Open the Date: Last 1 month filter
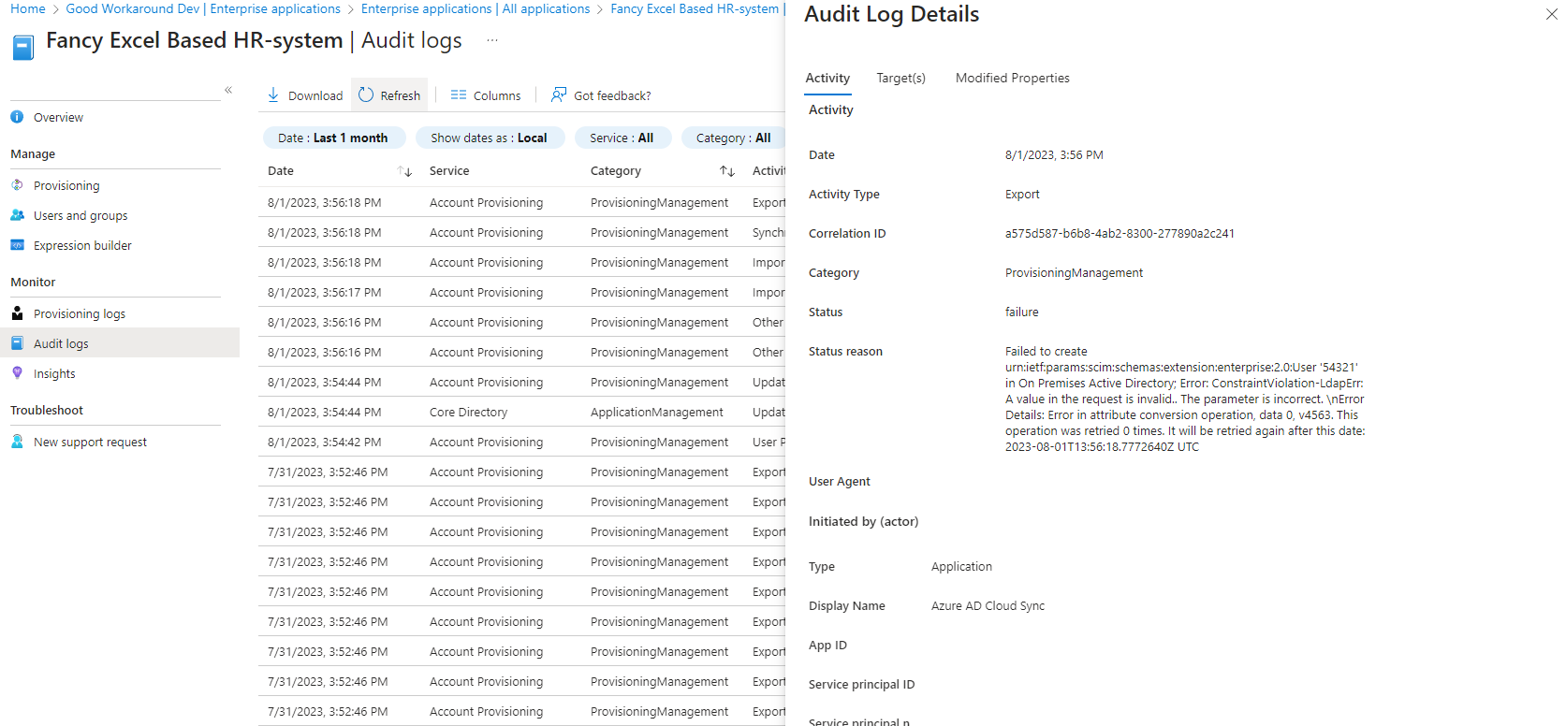The width and height of the screenshot is (1566, 726). point(333,138)
